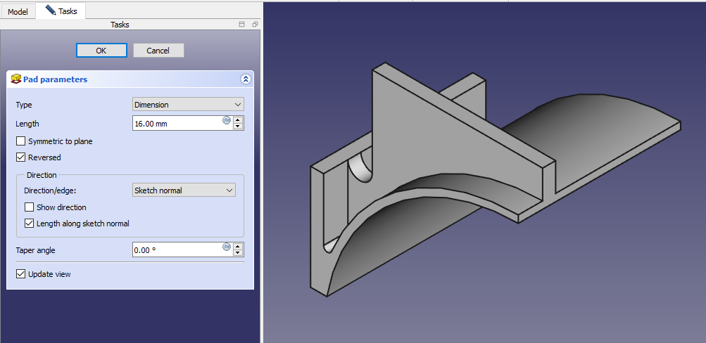
Task: Open the Type dropdown showing Dimension
Action: tap(188, 105)
